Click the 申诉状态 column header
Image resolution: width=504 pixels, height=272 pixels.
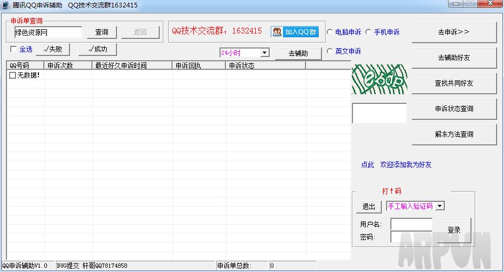(265, 65)
